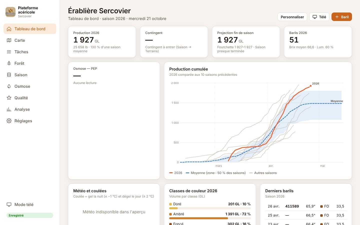The image size is (360, 225).
Task: Open the Forêt section
Action: pyautogui.click(x=30, y=63)
